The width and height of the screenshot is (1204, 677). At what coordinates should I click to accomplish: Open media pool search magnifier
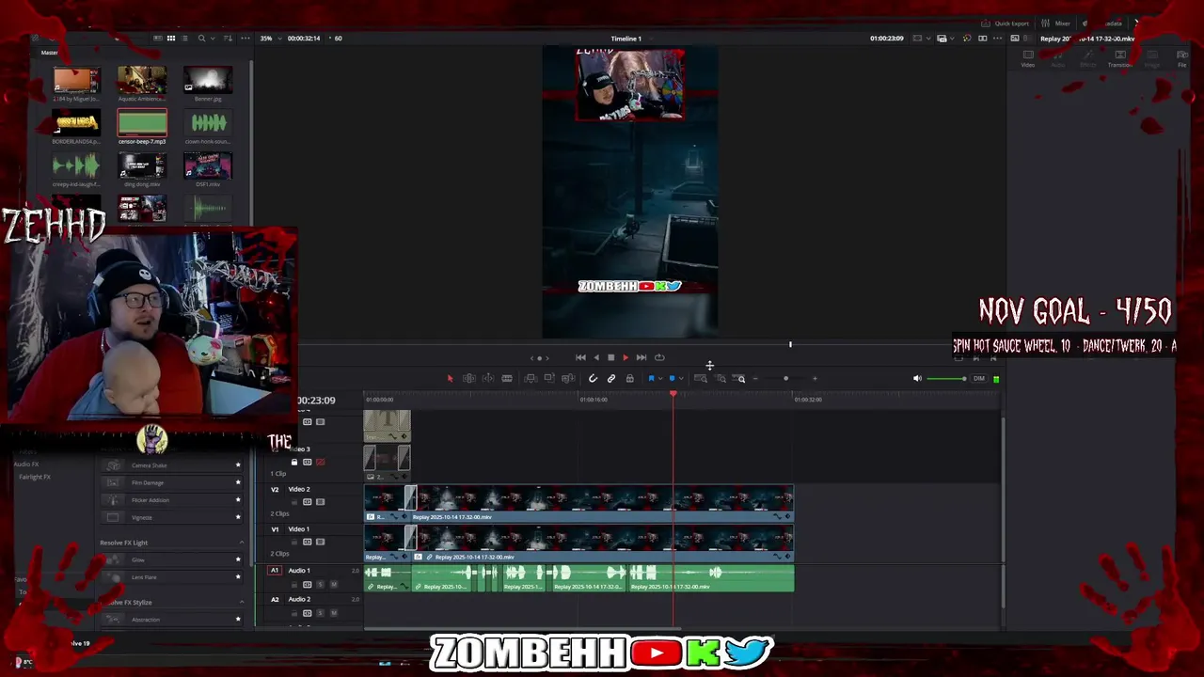coord(201,39)
